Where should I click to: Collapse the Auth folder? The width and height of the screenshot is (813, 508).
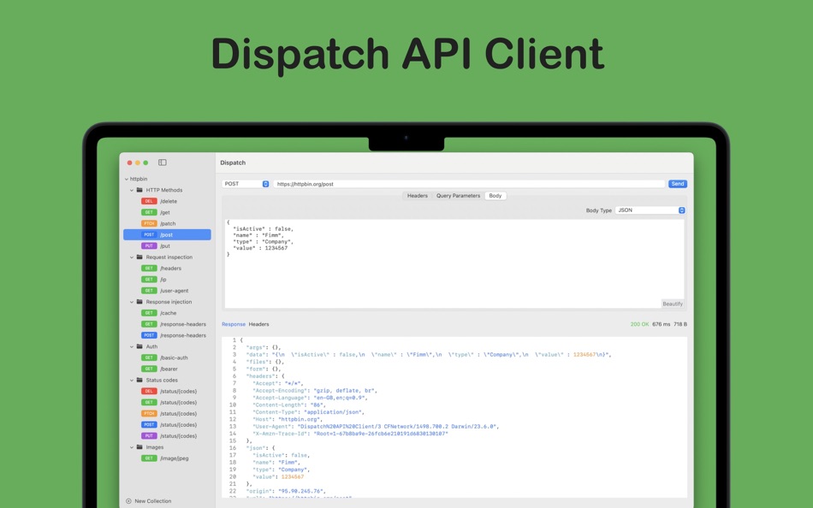tap(132, 346)
